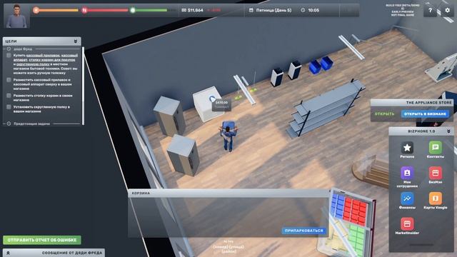Viewport: 457px width, 257px height.
Task: Check the install rounded shelf objective checkbox
Action: (x=9, y=107)
